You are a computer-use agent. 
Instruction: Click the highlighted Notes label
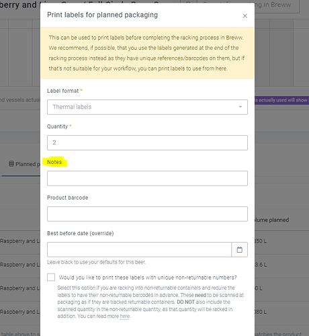(54, 162)
